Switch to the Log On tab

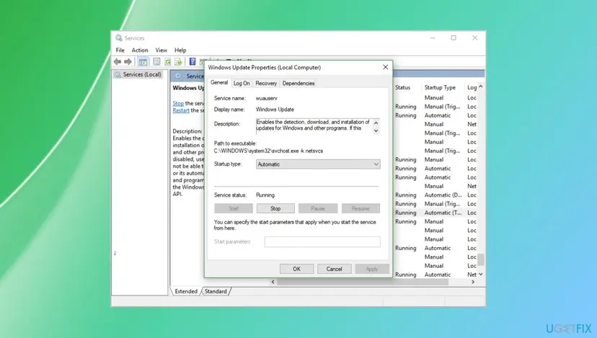click(x=242, y=84)
